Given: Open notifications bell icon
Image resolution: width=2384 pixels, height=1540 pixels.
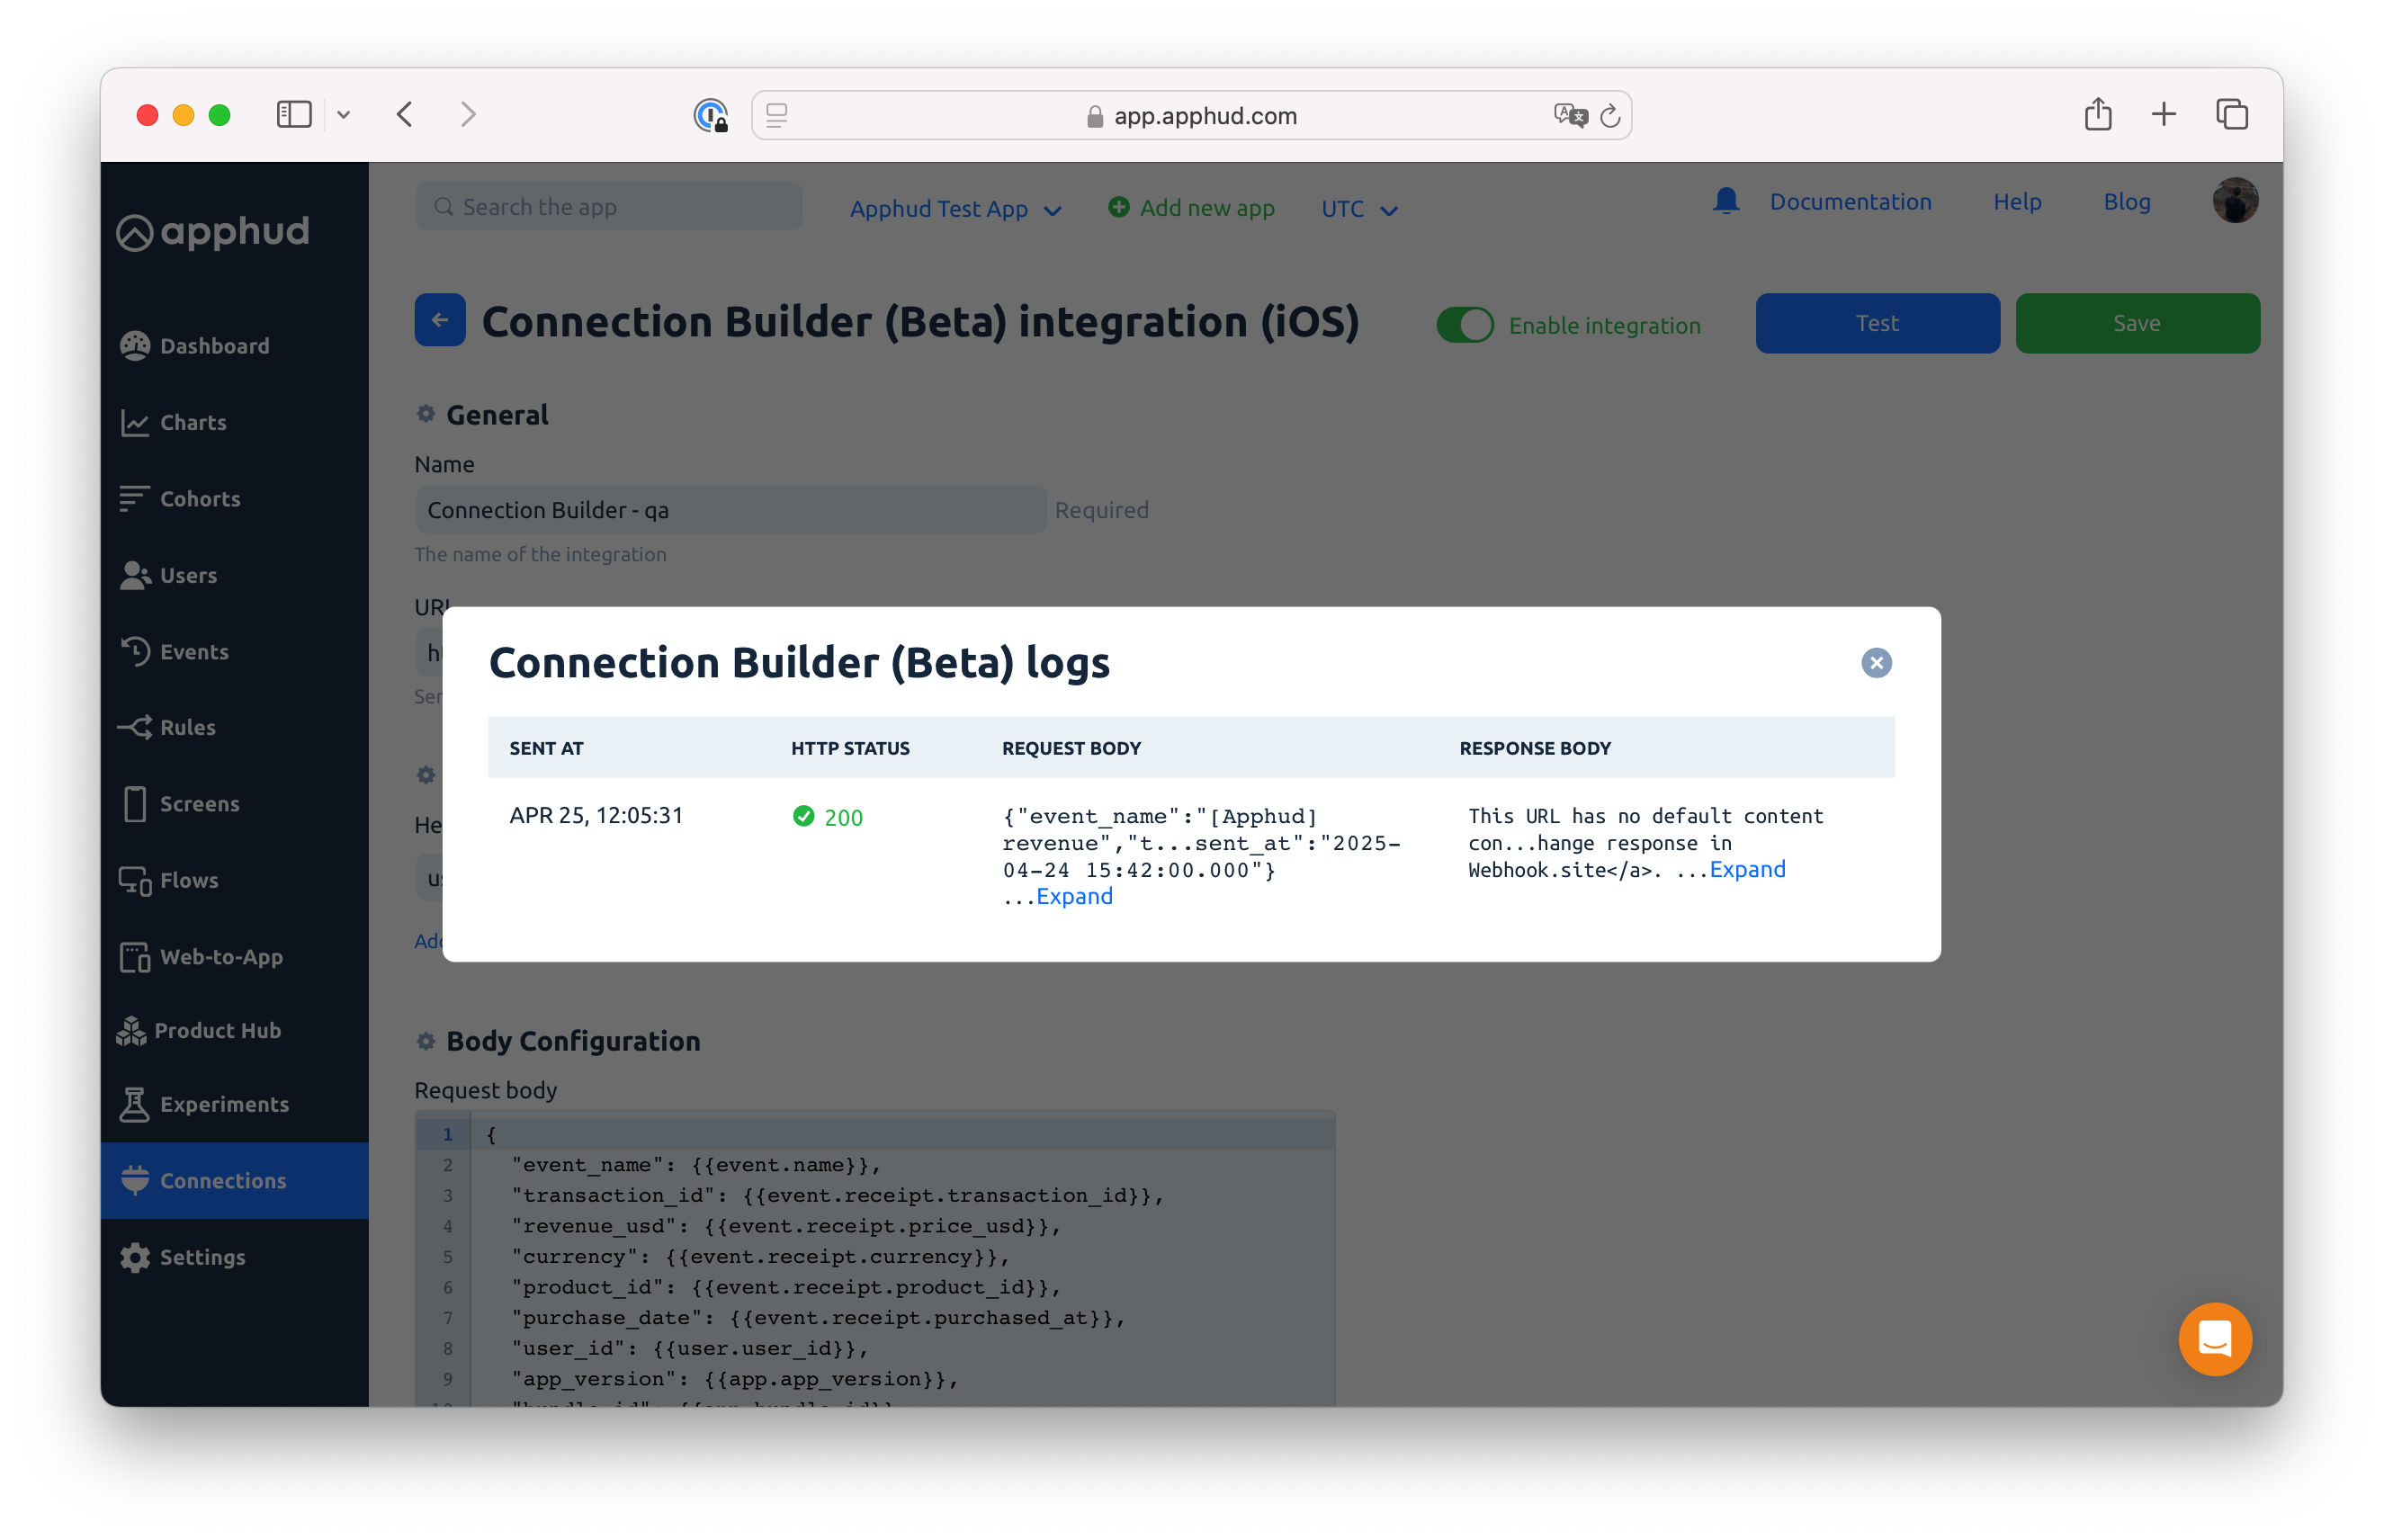Looking at the screenshot, I should point(1725,201).
